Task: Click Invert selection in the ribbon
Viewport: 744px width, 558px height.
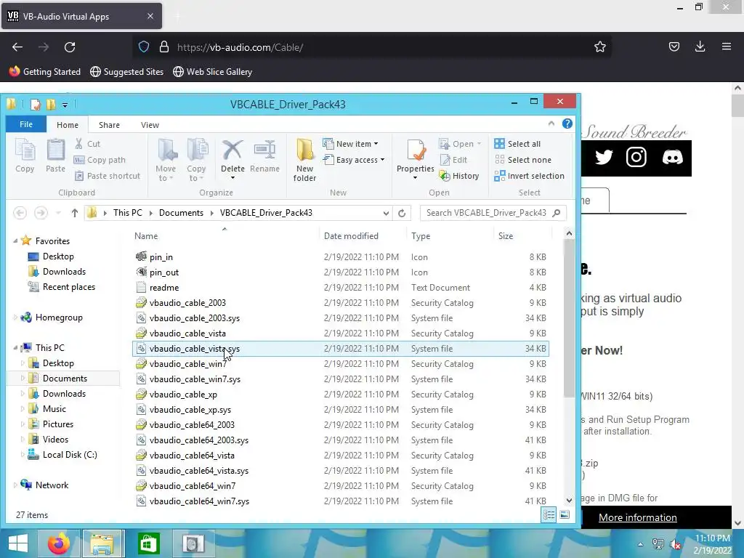Action: click(x=530, y=176)
